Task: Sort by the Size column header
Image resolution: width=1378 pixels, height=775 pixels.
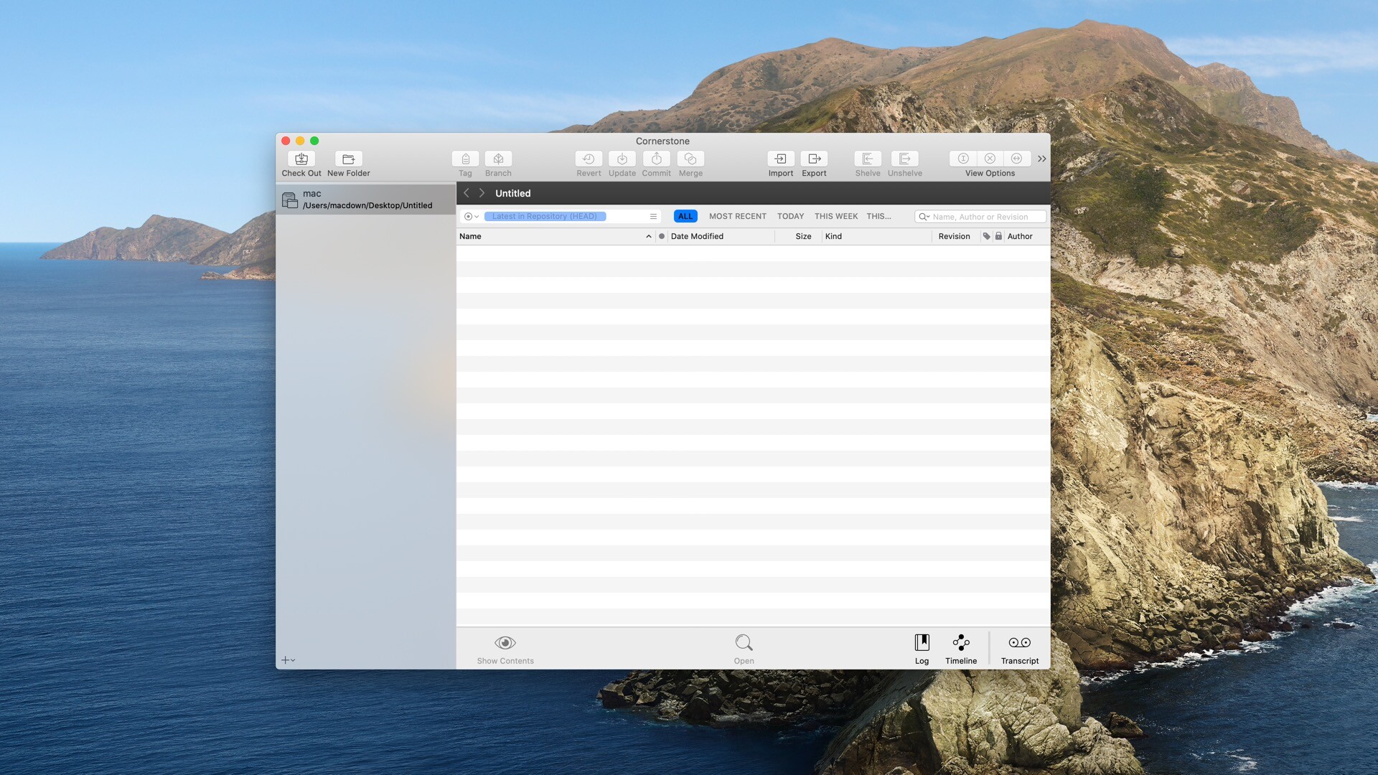Action: [x=798, y=236]
